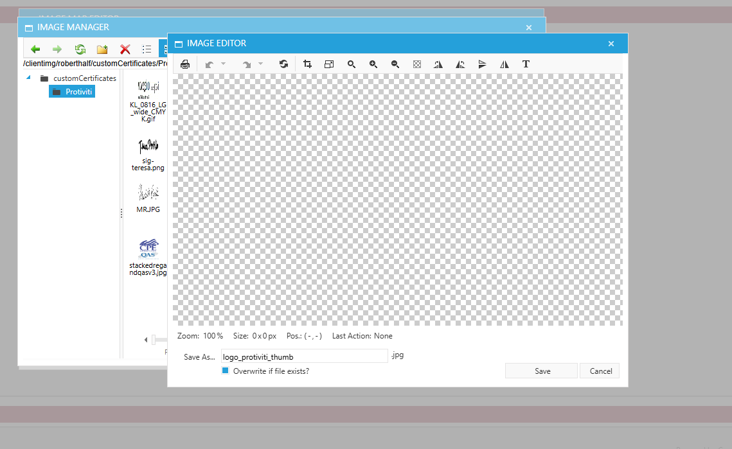Create a new folder in Image Manager
This screenshot has width=732, height=449.
tap(102, 49)
